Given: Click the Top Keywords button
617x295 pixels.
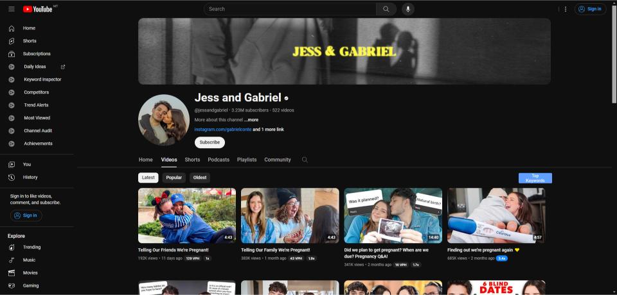Looking at the screenshot, I should coord(535,178).
